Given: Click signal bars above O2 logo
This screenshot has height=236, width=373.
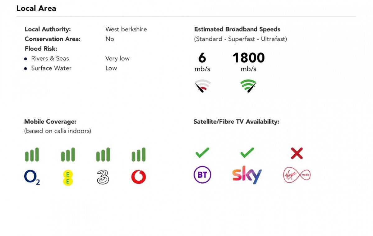Looking at the screenshot, I should click(32, 155).
